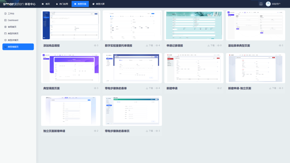Click the 典型详情页 sidebar icon

(5, 40)
